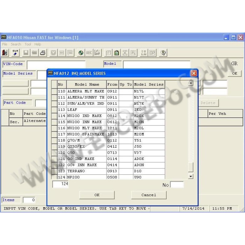
Task: Click the model list scrollbar thumb
Action: click(x=191, y=167)
